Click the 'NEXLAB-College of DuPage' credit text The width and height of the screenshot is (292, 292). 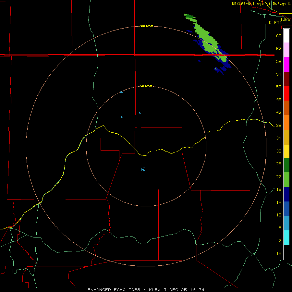(260, 4)
